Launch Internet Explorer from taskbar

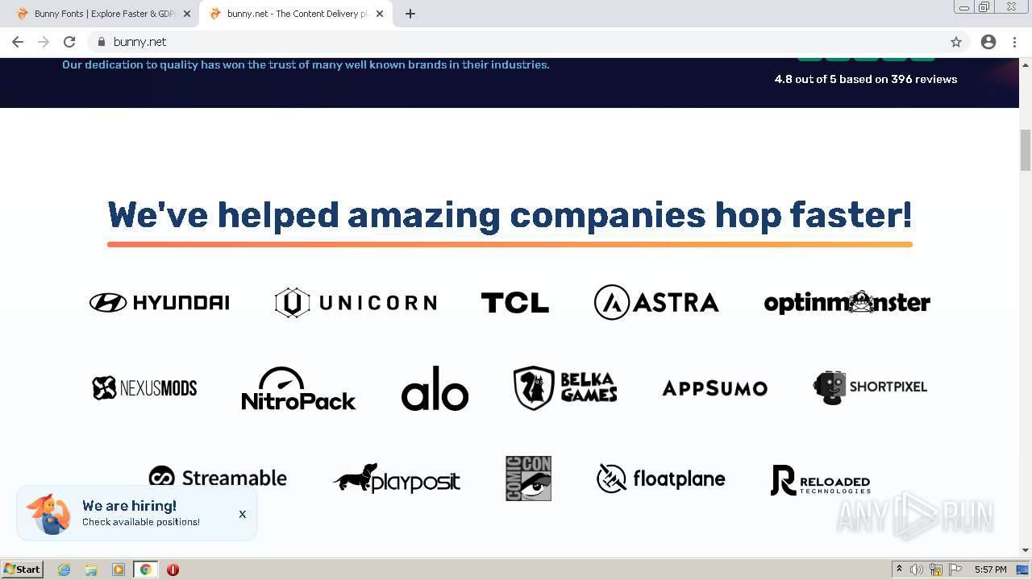pyautogui.click(x=64, y=570)
